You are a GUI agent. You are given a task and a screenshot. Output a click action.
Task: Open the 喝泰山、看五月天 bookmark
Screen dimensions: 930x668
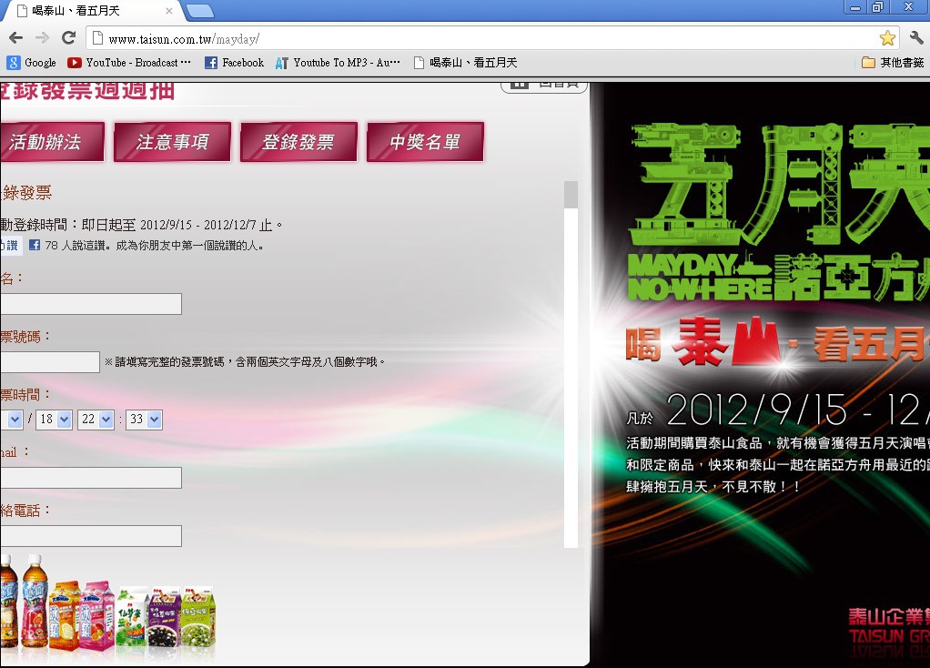coord(466,62)
